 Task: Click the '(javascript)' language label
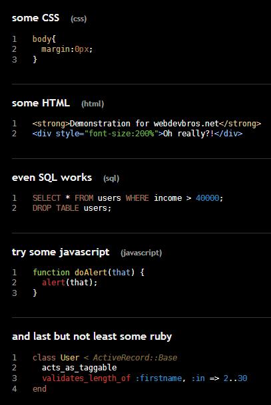pos(141,253)
